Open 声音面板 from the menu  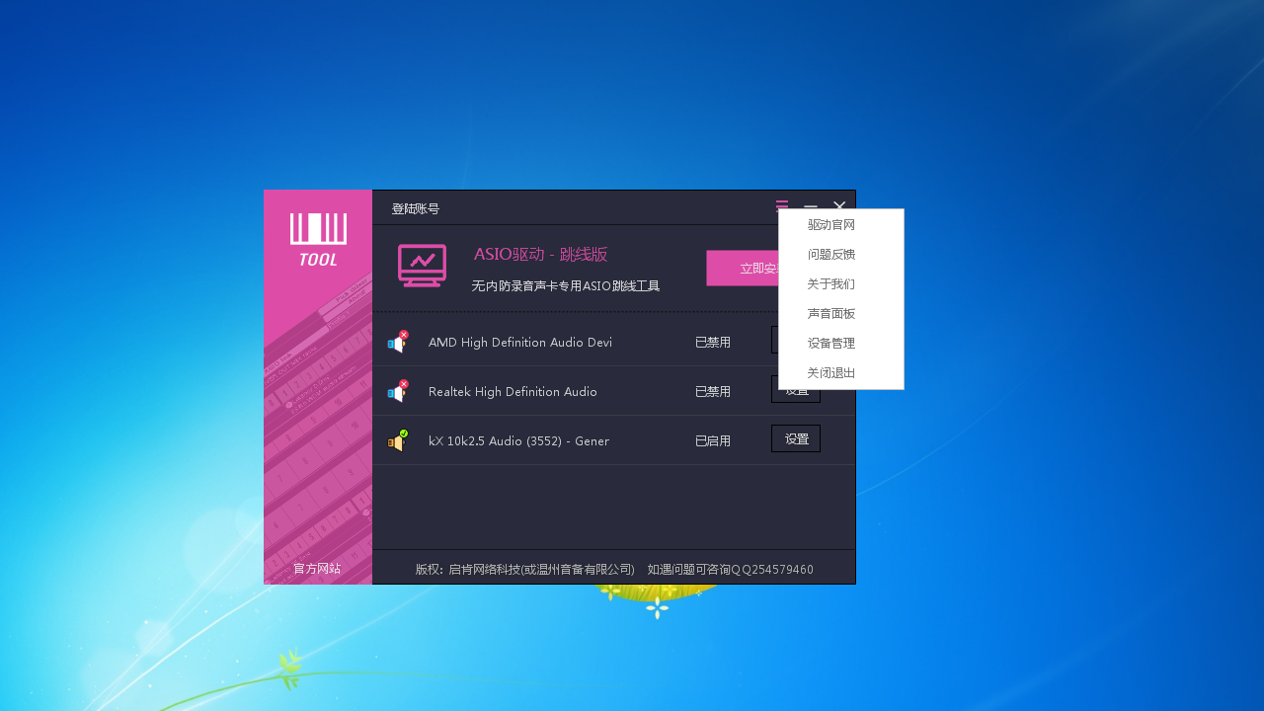tap(831, 313)
